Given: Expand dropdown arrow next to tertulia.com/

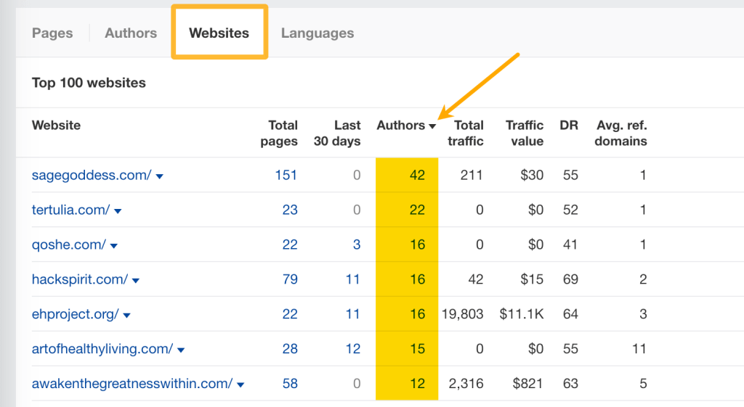Looking at the screenshot, I should 118,211.
